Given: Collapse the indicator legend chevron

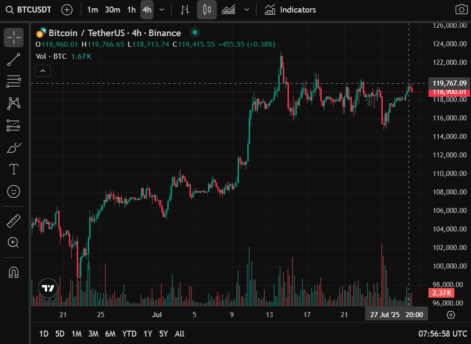Looking at the screenshot, I should 43,71.
